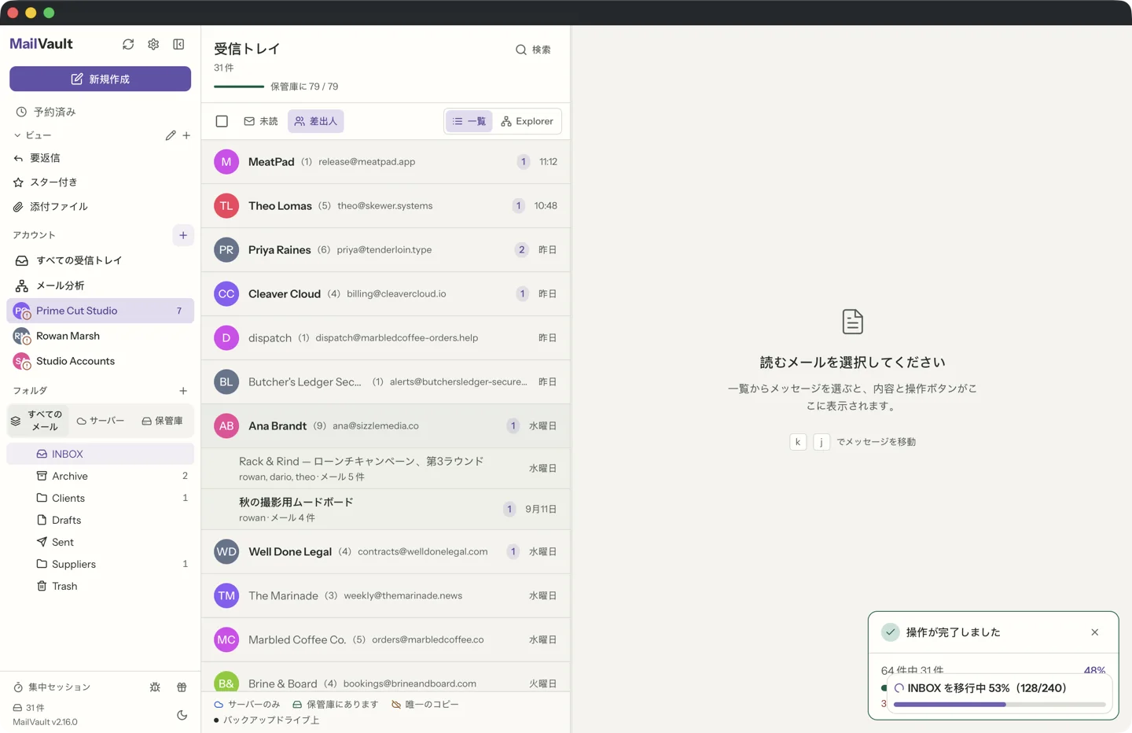This screenshot has height=733, width=1132.
Task: Open メール分析
Action: click(x=100, y=285)
